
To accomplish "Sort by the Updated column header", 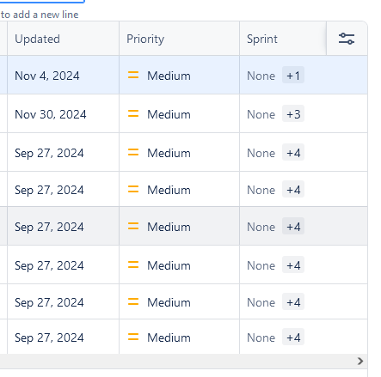I will click(37, 39).
